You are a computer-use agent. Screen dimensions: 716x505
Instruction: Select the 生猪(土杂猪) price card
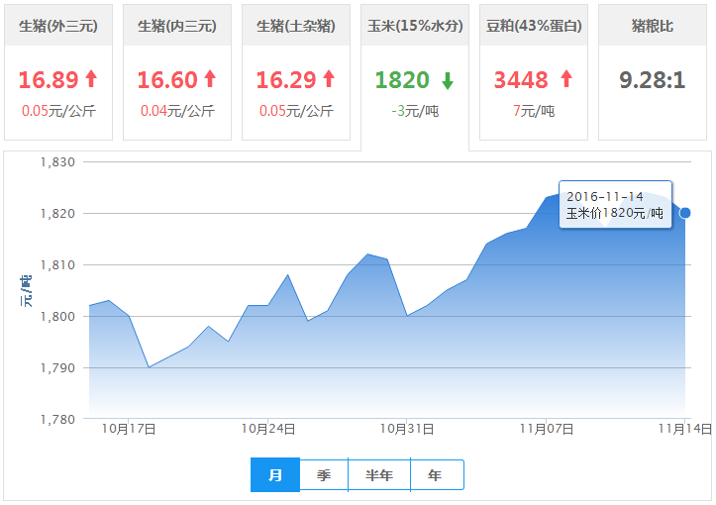pos(296,72)
